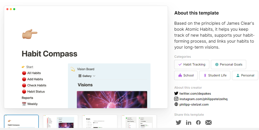259x130 pixels.
Task: Click the globe website icon
Action: pyautogui.click(x=176, y=104)
